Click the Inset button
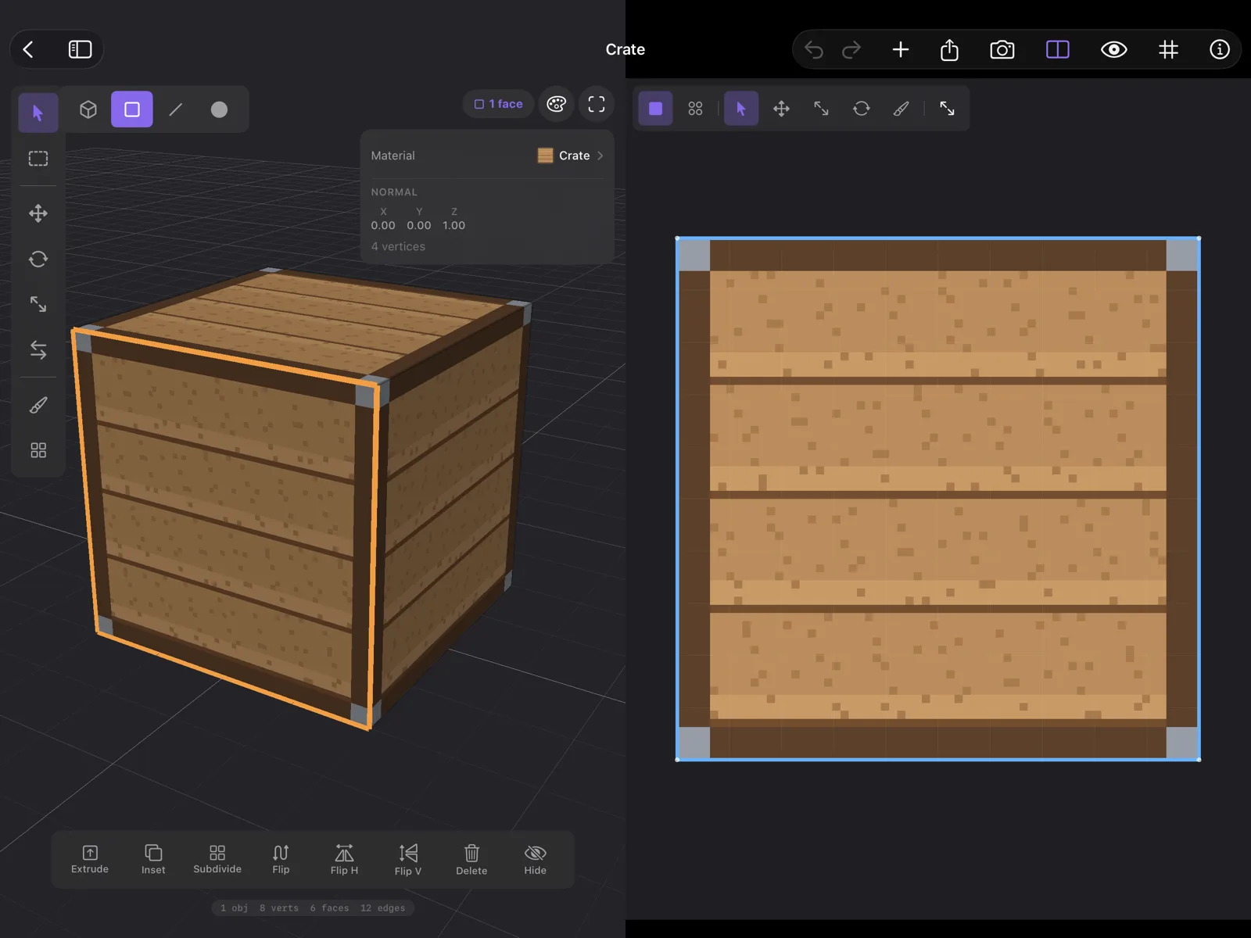Viewport: 1251px width, 938px height. coord(153,859)
